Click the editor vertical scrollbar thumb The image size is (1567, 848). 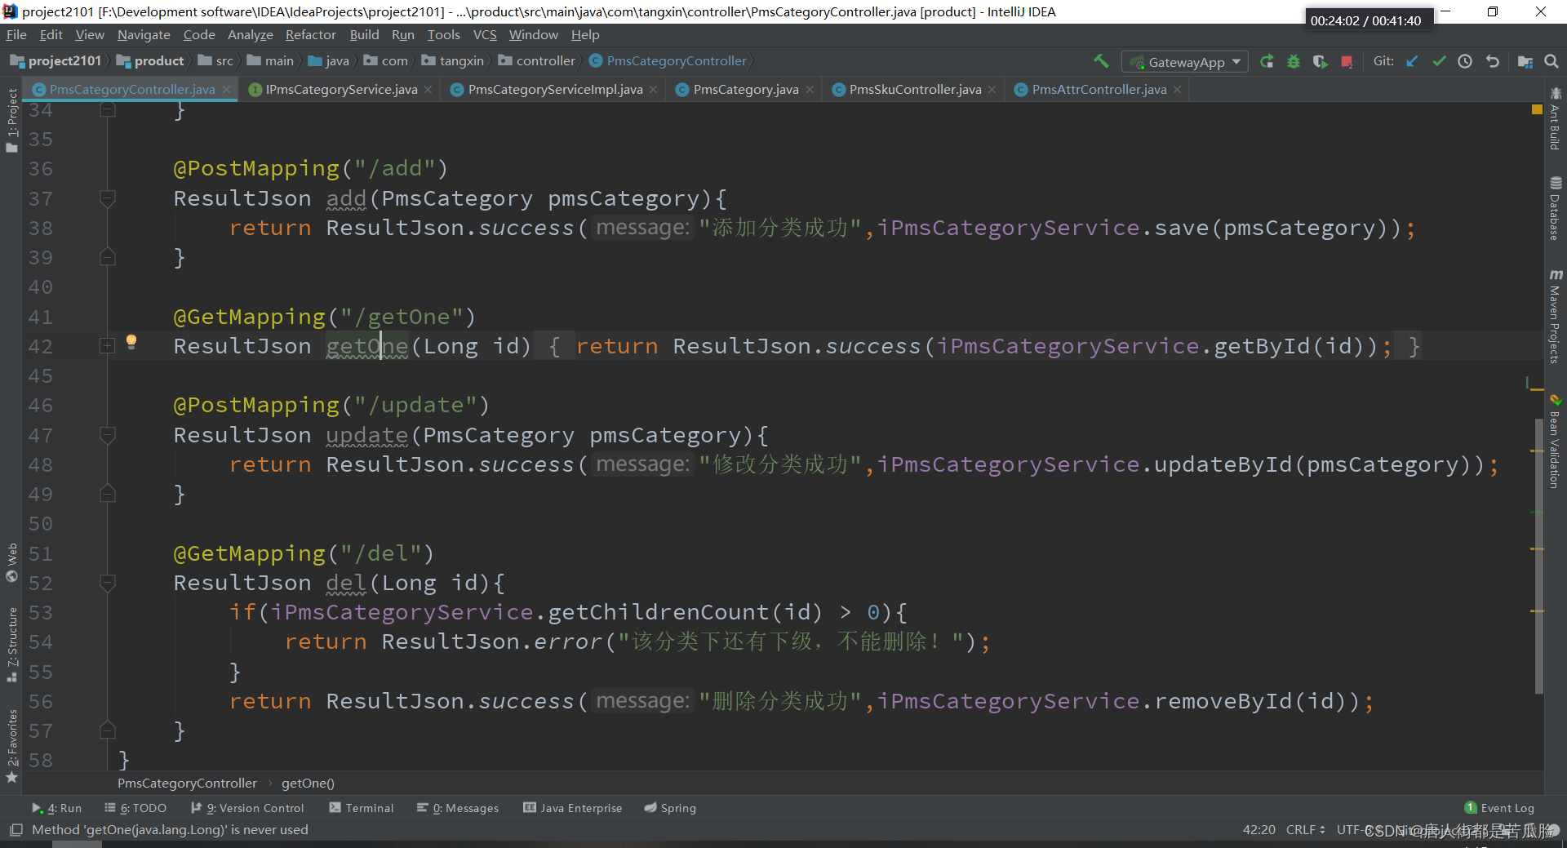pos(1538,555)
